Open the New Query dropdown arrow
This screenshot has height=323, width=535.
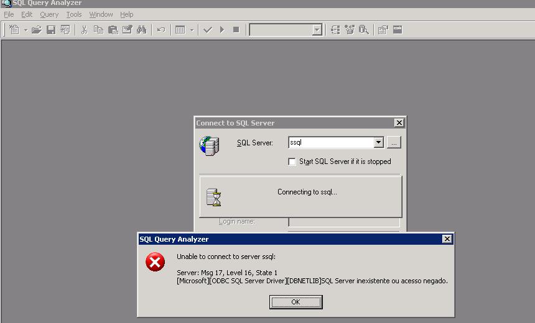tap(26, 30)
